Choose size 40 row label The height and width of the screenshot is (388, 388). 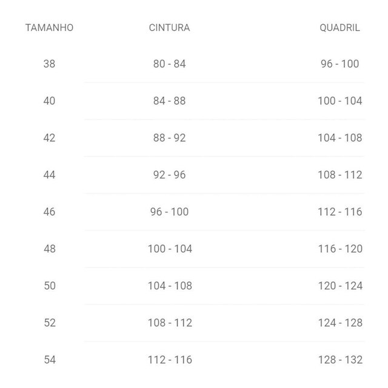tap(49, 101)
